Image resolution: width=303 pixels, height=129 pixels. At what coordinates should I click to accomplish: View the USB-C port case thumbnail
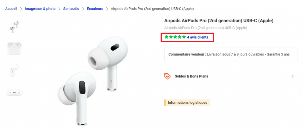coord(14,92)
